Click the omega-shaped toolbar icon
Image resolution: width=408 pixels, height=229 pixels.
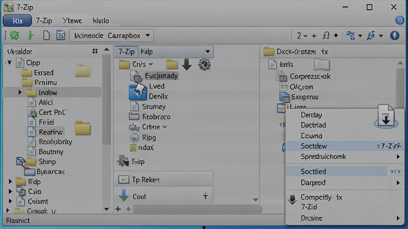[x=326, y=35]
